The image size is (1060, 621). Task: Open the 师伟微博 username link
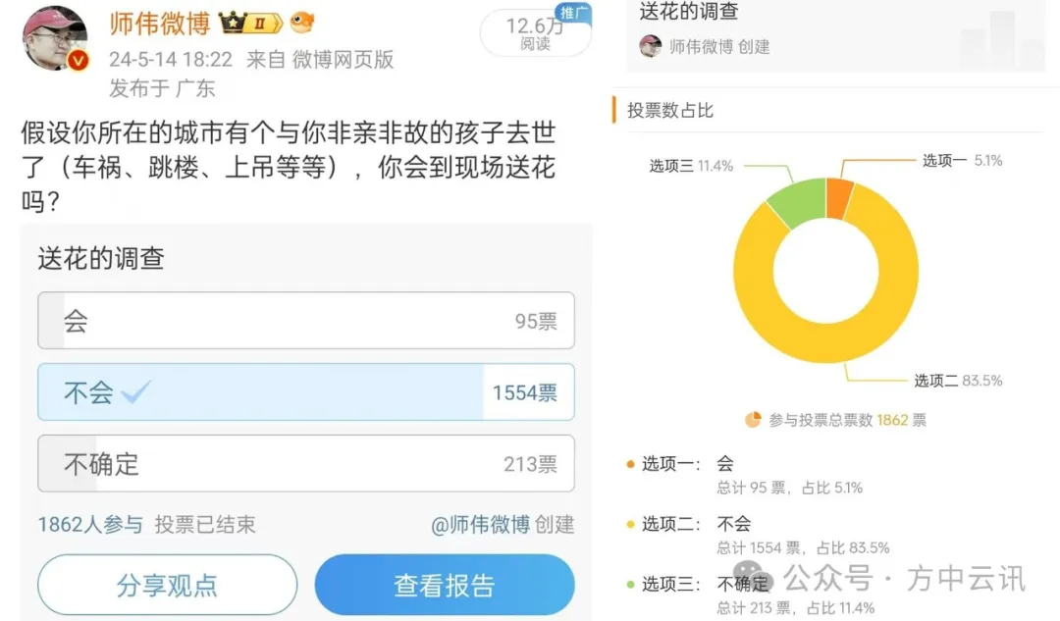click(160, 24)
